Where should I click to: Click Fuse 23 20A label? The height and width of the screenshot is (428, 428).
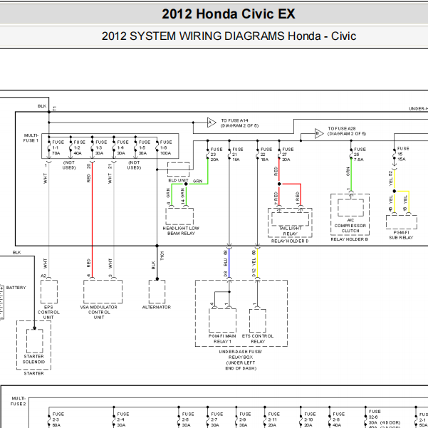216,155
